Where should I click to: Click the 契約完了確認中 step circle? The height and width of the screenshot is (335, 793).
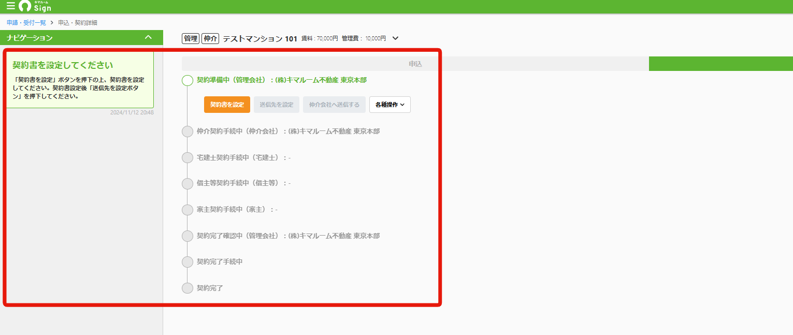pos(188,236)
